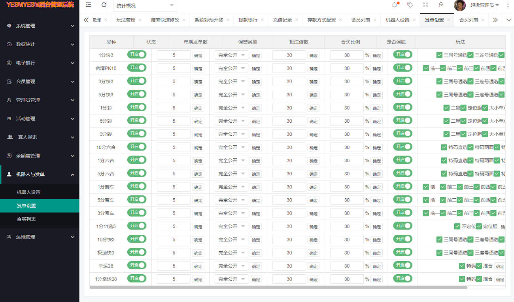Viewport: 514px width, 302px height.
Task: Open 机器人设置 in the sidebar submenu
Action: [28, 192]
